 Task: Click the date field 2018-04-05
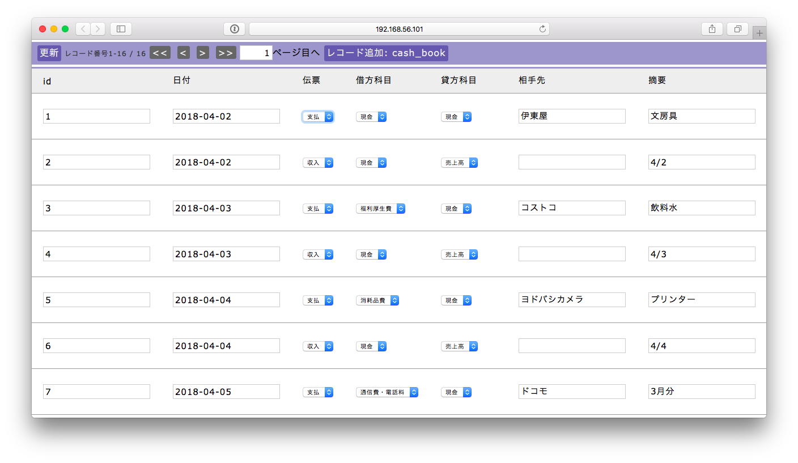point(226,392)
